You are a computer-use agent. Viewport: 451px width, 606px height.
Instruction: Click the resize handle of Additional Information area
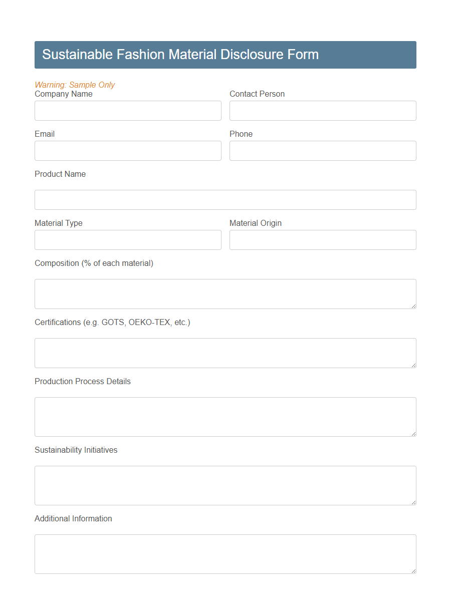click(413, 571)
